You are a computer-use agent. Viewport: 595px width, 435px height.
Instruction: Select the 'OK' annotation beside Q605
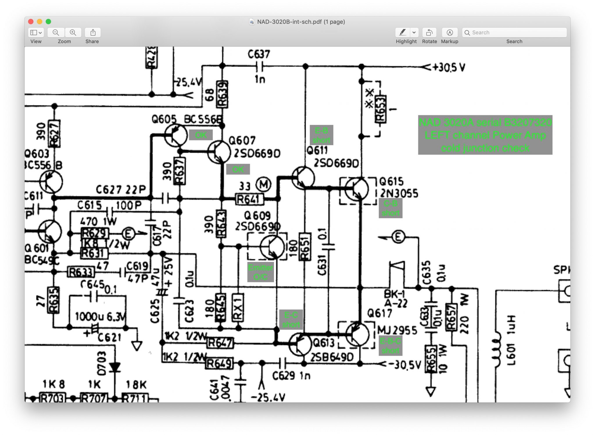(201, 135)
